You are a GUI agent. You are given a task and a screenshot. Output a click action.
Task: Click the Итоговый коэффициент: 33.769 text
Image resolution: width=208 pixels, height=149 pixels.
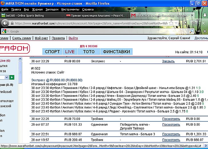coord(54,84)
